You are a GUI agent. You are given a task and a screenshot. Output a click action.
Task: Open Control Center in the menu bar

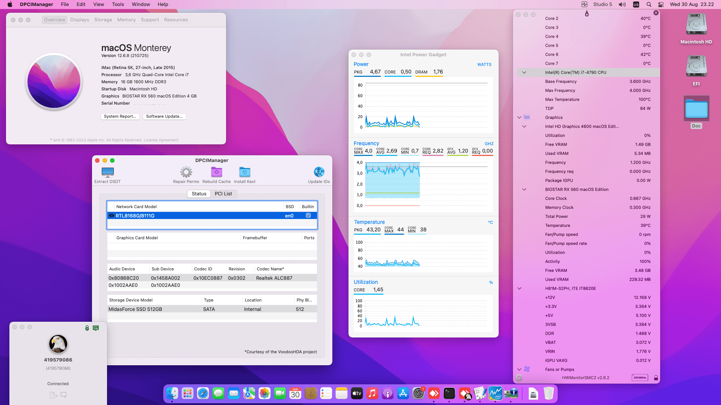pos(661,4)
